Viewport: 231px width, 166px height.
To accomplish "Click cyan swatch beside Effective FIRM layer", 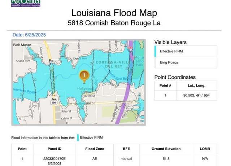I will [156, 51].
